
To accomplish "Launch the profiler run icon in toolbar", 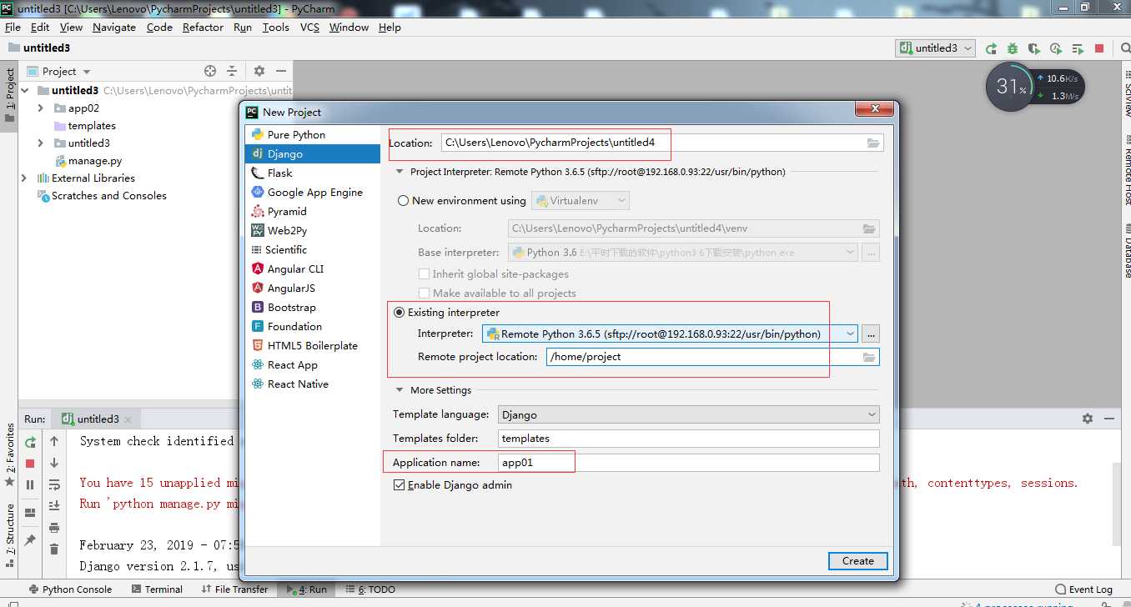I will coord(1056,48).
